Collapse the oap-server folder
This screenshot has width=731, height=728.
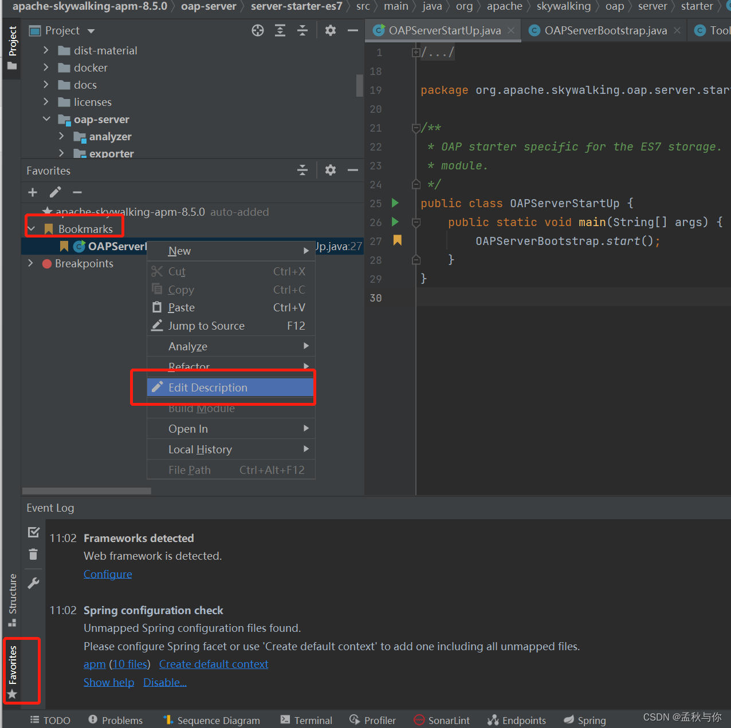tap(46, 119)
